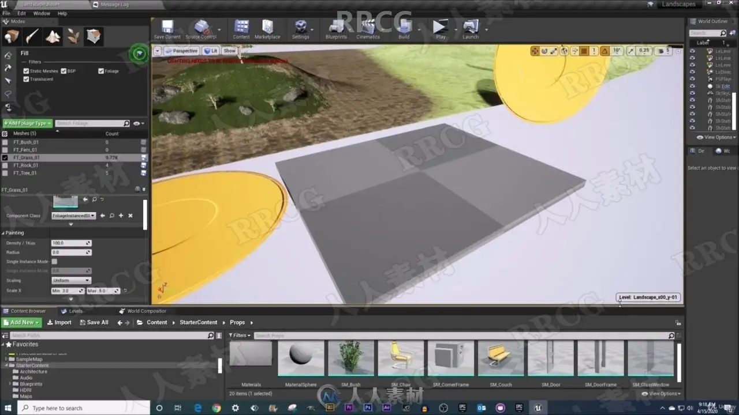Toggle world/local coordinate system globe

(564, 51)
